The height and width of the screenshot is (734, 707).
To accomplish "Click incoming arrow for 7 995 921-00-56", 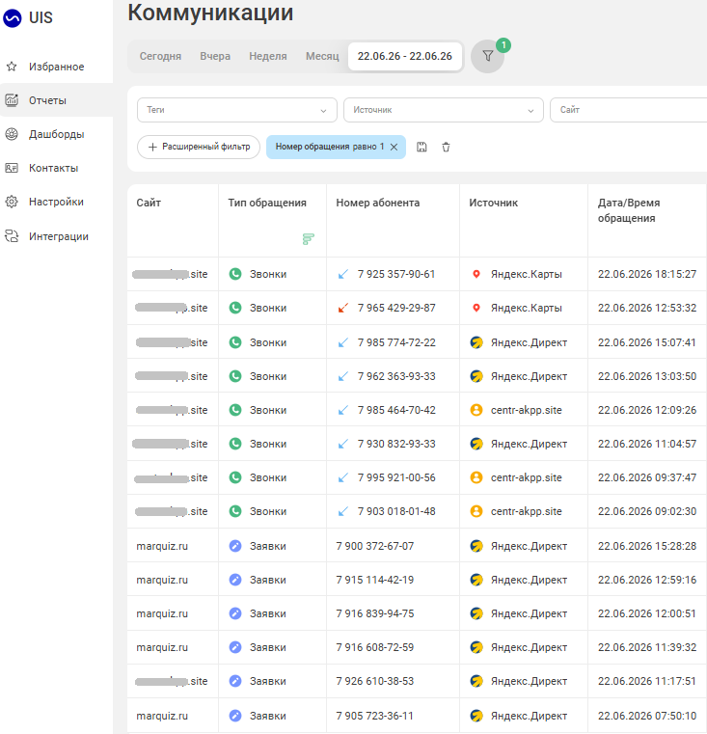I will [x=343, y=477].
